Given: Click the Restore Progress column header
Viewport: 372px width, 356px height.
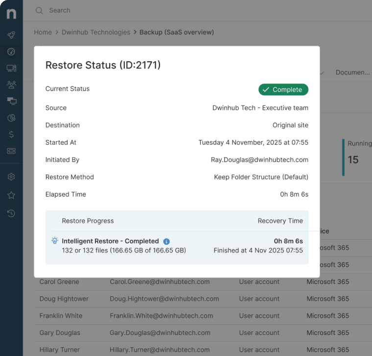Looking at the screenshot, I should (x=88, y=221).
